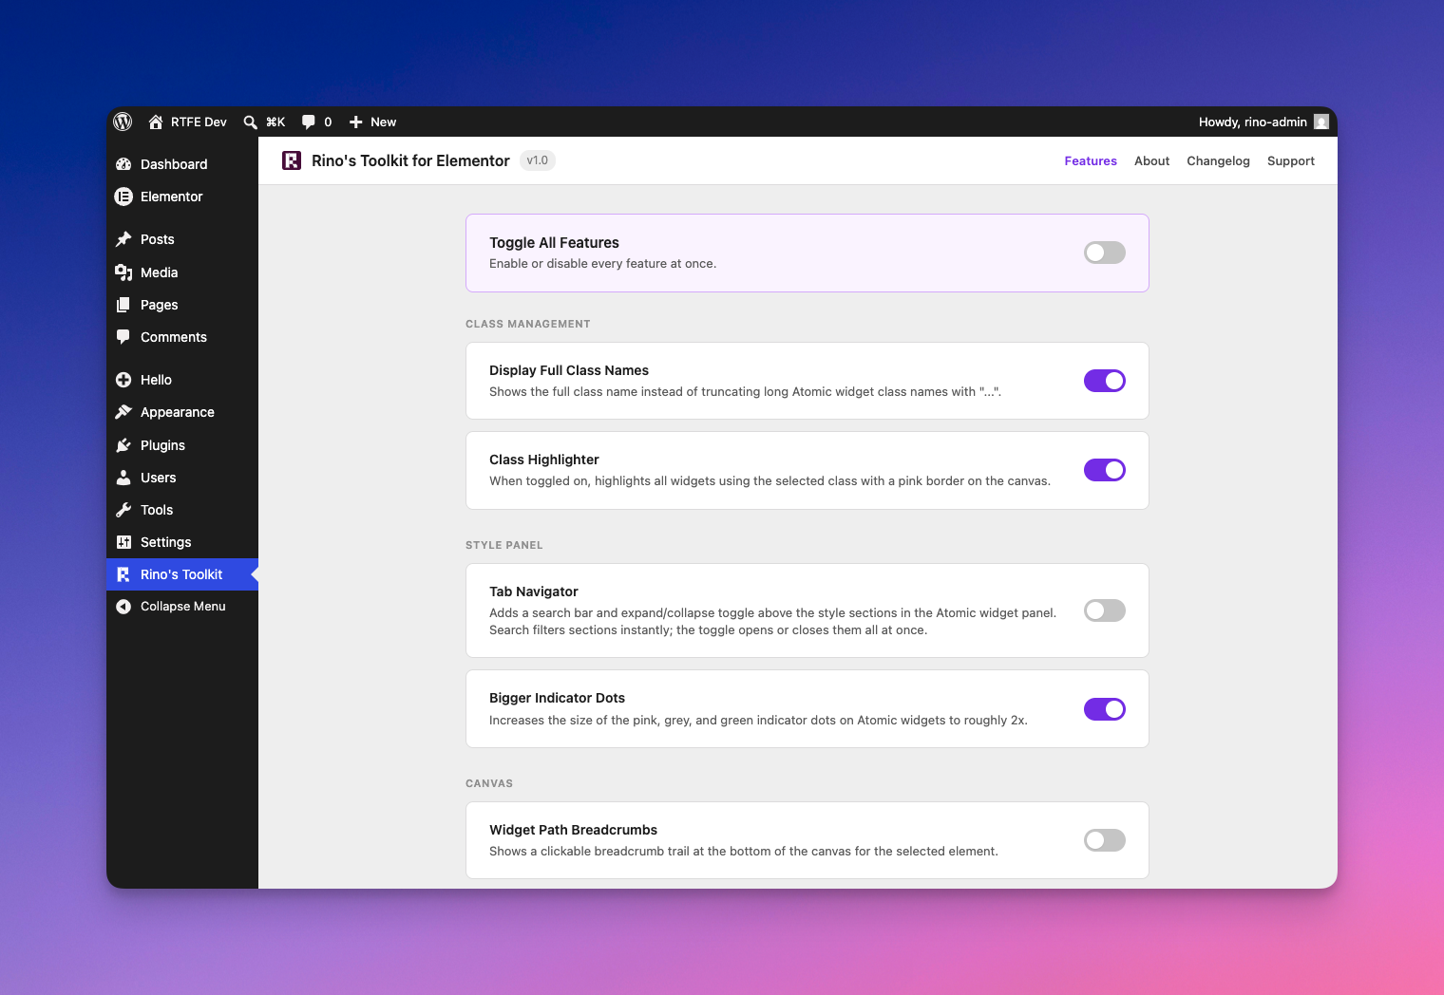Viewport: 1444px width, 995px height.
Task: Click comment count 0 in admin bar
Action: pos(328,122)
